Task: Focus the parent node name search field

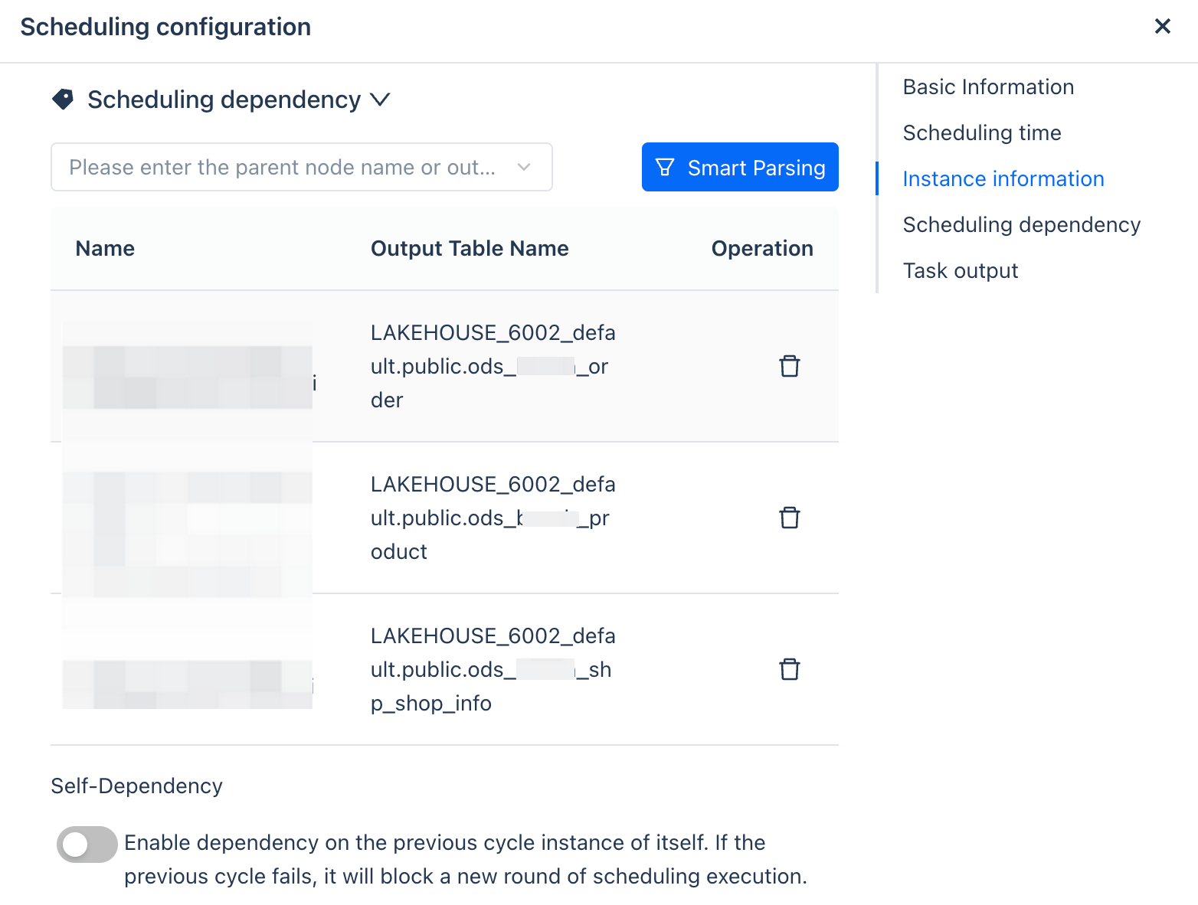Action: [x=282, y=167]
